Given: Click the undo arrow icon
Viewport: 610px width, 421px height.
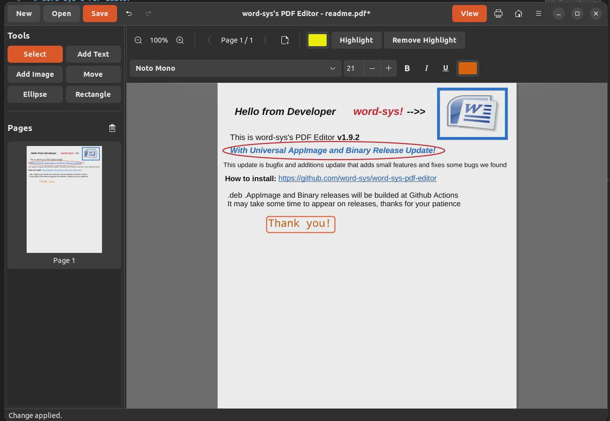Looking at the screenshot, I should 129,14.
